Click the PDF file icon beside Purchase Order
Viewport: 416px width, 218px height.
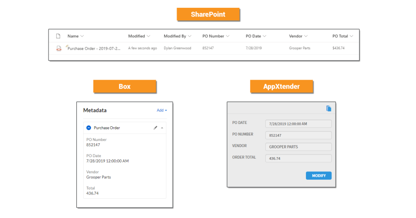pyautogui.click(x=59, y=48)
